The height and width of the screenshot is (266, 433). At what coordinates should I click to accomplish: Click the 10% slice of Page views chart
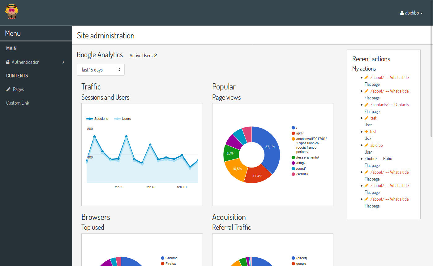pyautogui.click(x=230, y=153)
